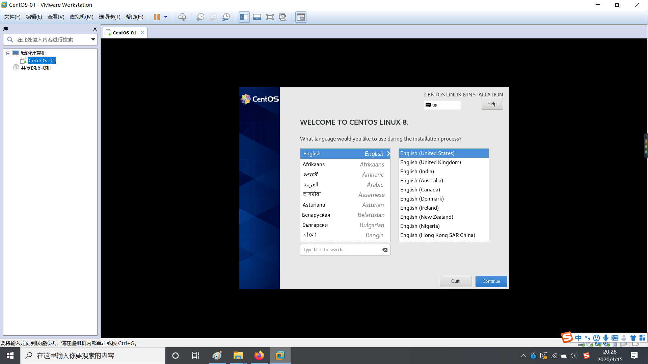Click the Sogou input method S logo
648x364 pixels.
pos(567,337)
